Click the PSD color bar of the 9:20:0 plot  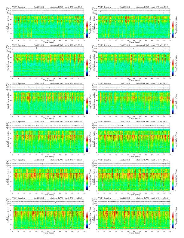[x=87, y=144]
